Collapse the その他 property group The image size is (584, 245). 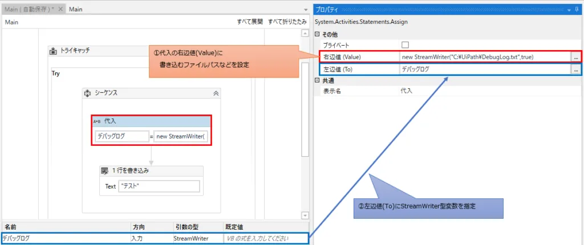(x=317, y=34)
